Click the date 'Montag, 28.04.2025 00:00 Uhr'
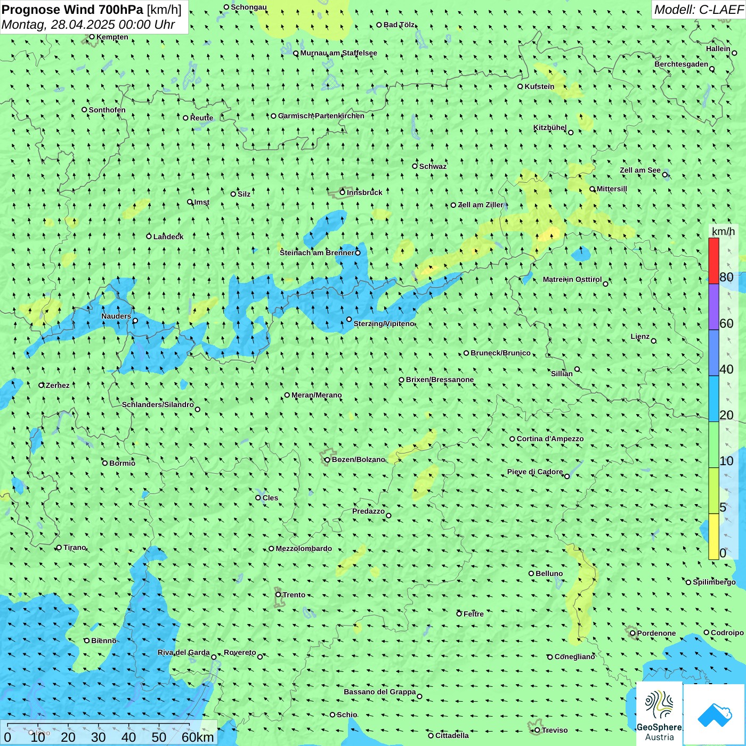Viewport: 746px width, 746px height. click(x=88, y=25)
